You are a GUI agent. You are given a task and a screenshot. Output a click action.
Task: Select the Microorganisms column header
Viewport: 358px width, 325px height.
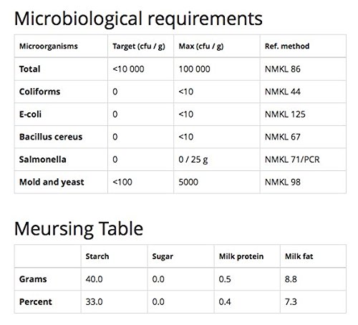pyautogui.click(x=49, y=46)
